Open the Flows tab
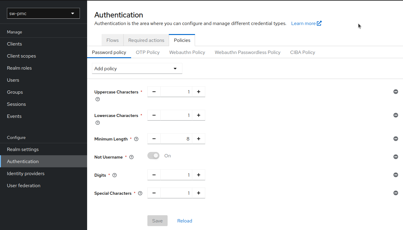 [x=112, y=40]
